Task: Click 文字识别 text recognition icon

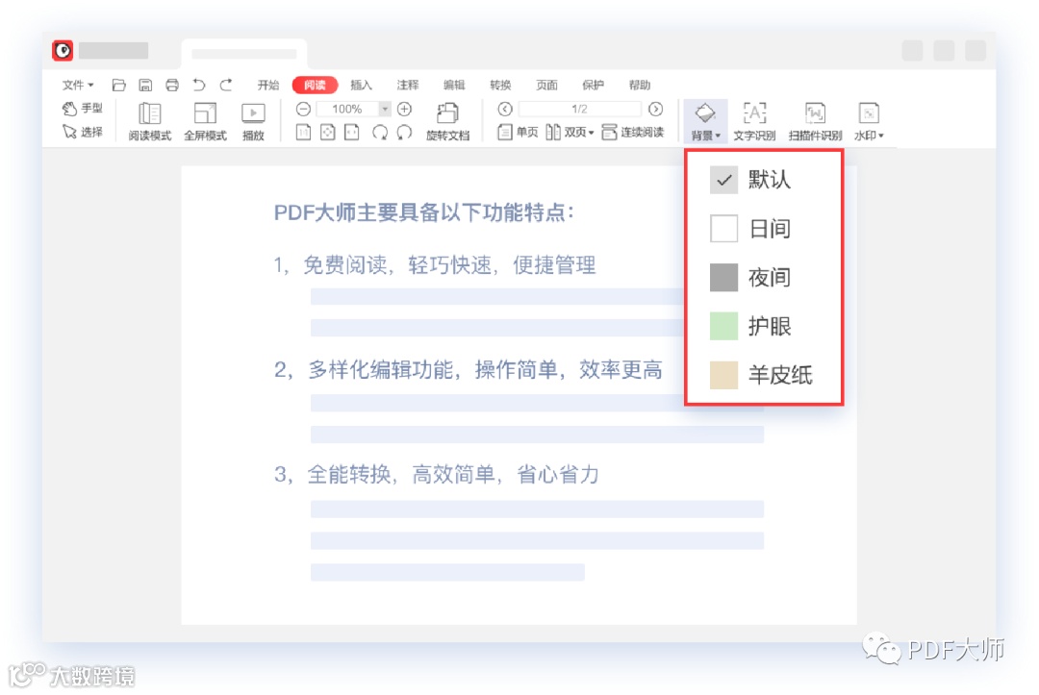Action: pyautogui.click(x=754, y=122)
